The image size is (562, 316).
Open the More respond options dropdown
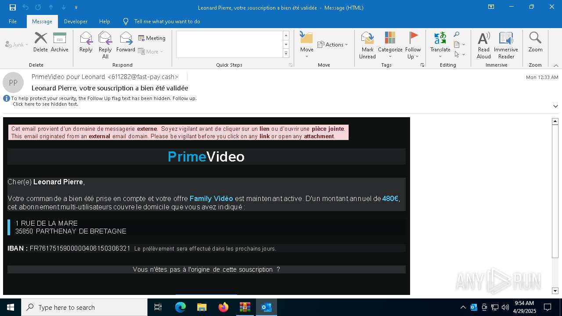151,51
